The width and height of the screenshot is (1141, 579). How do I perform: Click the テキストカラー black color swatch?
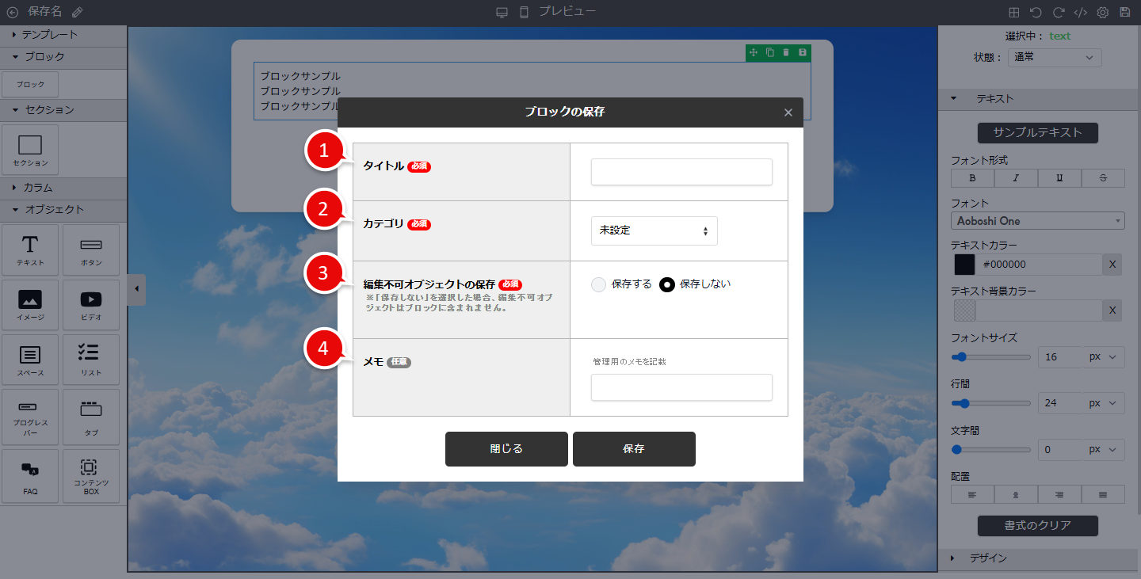[964, 265]
